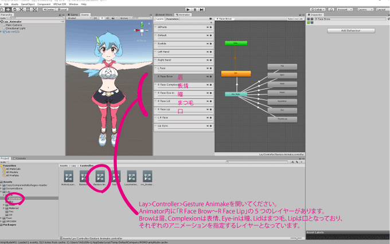Open the Shaded draw mode dropdown
The height and width of the screenshot is (244, 390).
pyautogui.click(x=80, y=18)
